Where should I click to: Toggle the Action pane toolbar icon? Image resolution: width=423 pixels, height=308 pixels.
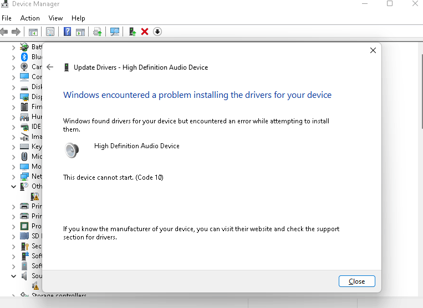click(80, 32)
